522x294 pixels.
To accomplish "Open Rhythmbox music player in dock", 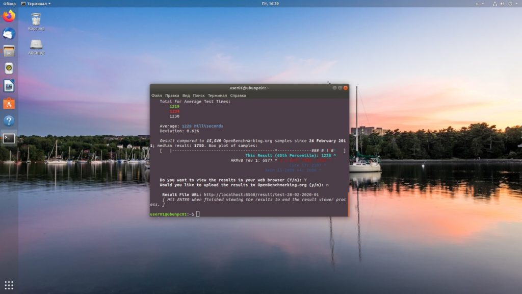I will (9, 68).
